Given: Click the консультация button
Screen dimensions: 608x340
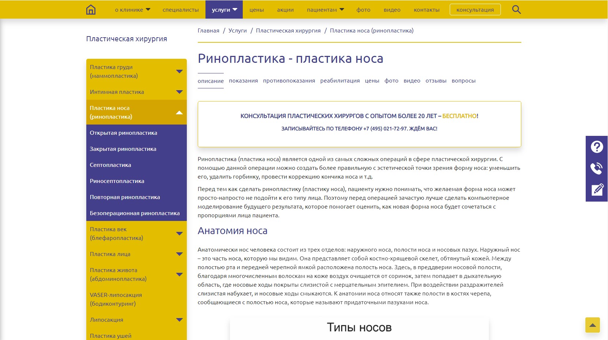Looking at the screenshot, I should pyautogui.click(x=475, y=10).
